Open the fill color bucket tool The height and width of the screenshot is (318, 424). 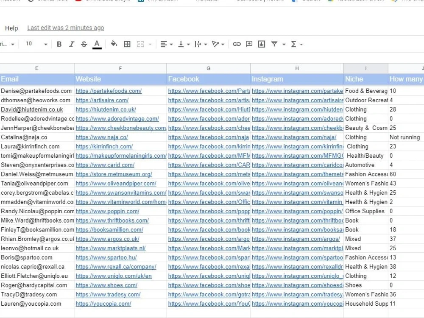[114, 44]
